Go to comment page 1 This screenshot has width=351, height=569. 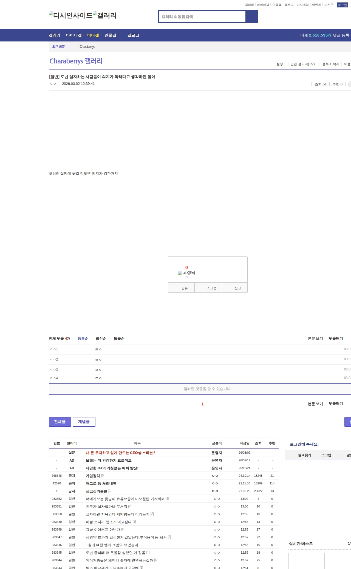point(203,404)
